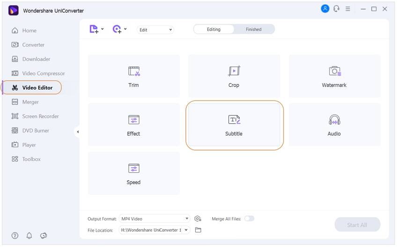This screenshot has width=398, height=247.
Task: Click the add files icon
Action: pyautogui.click(x=94, y=29)
